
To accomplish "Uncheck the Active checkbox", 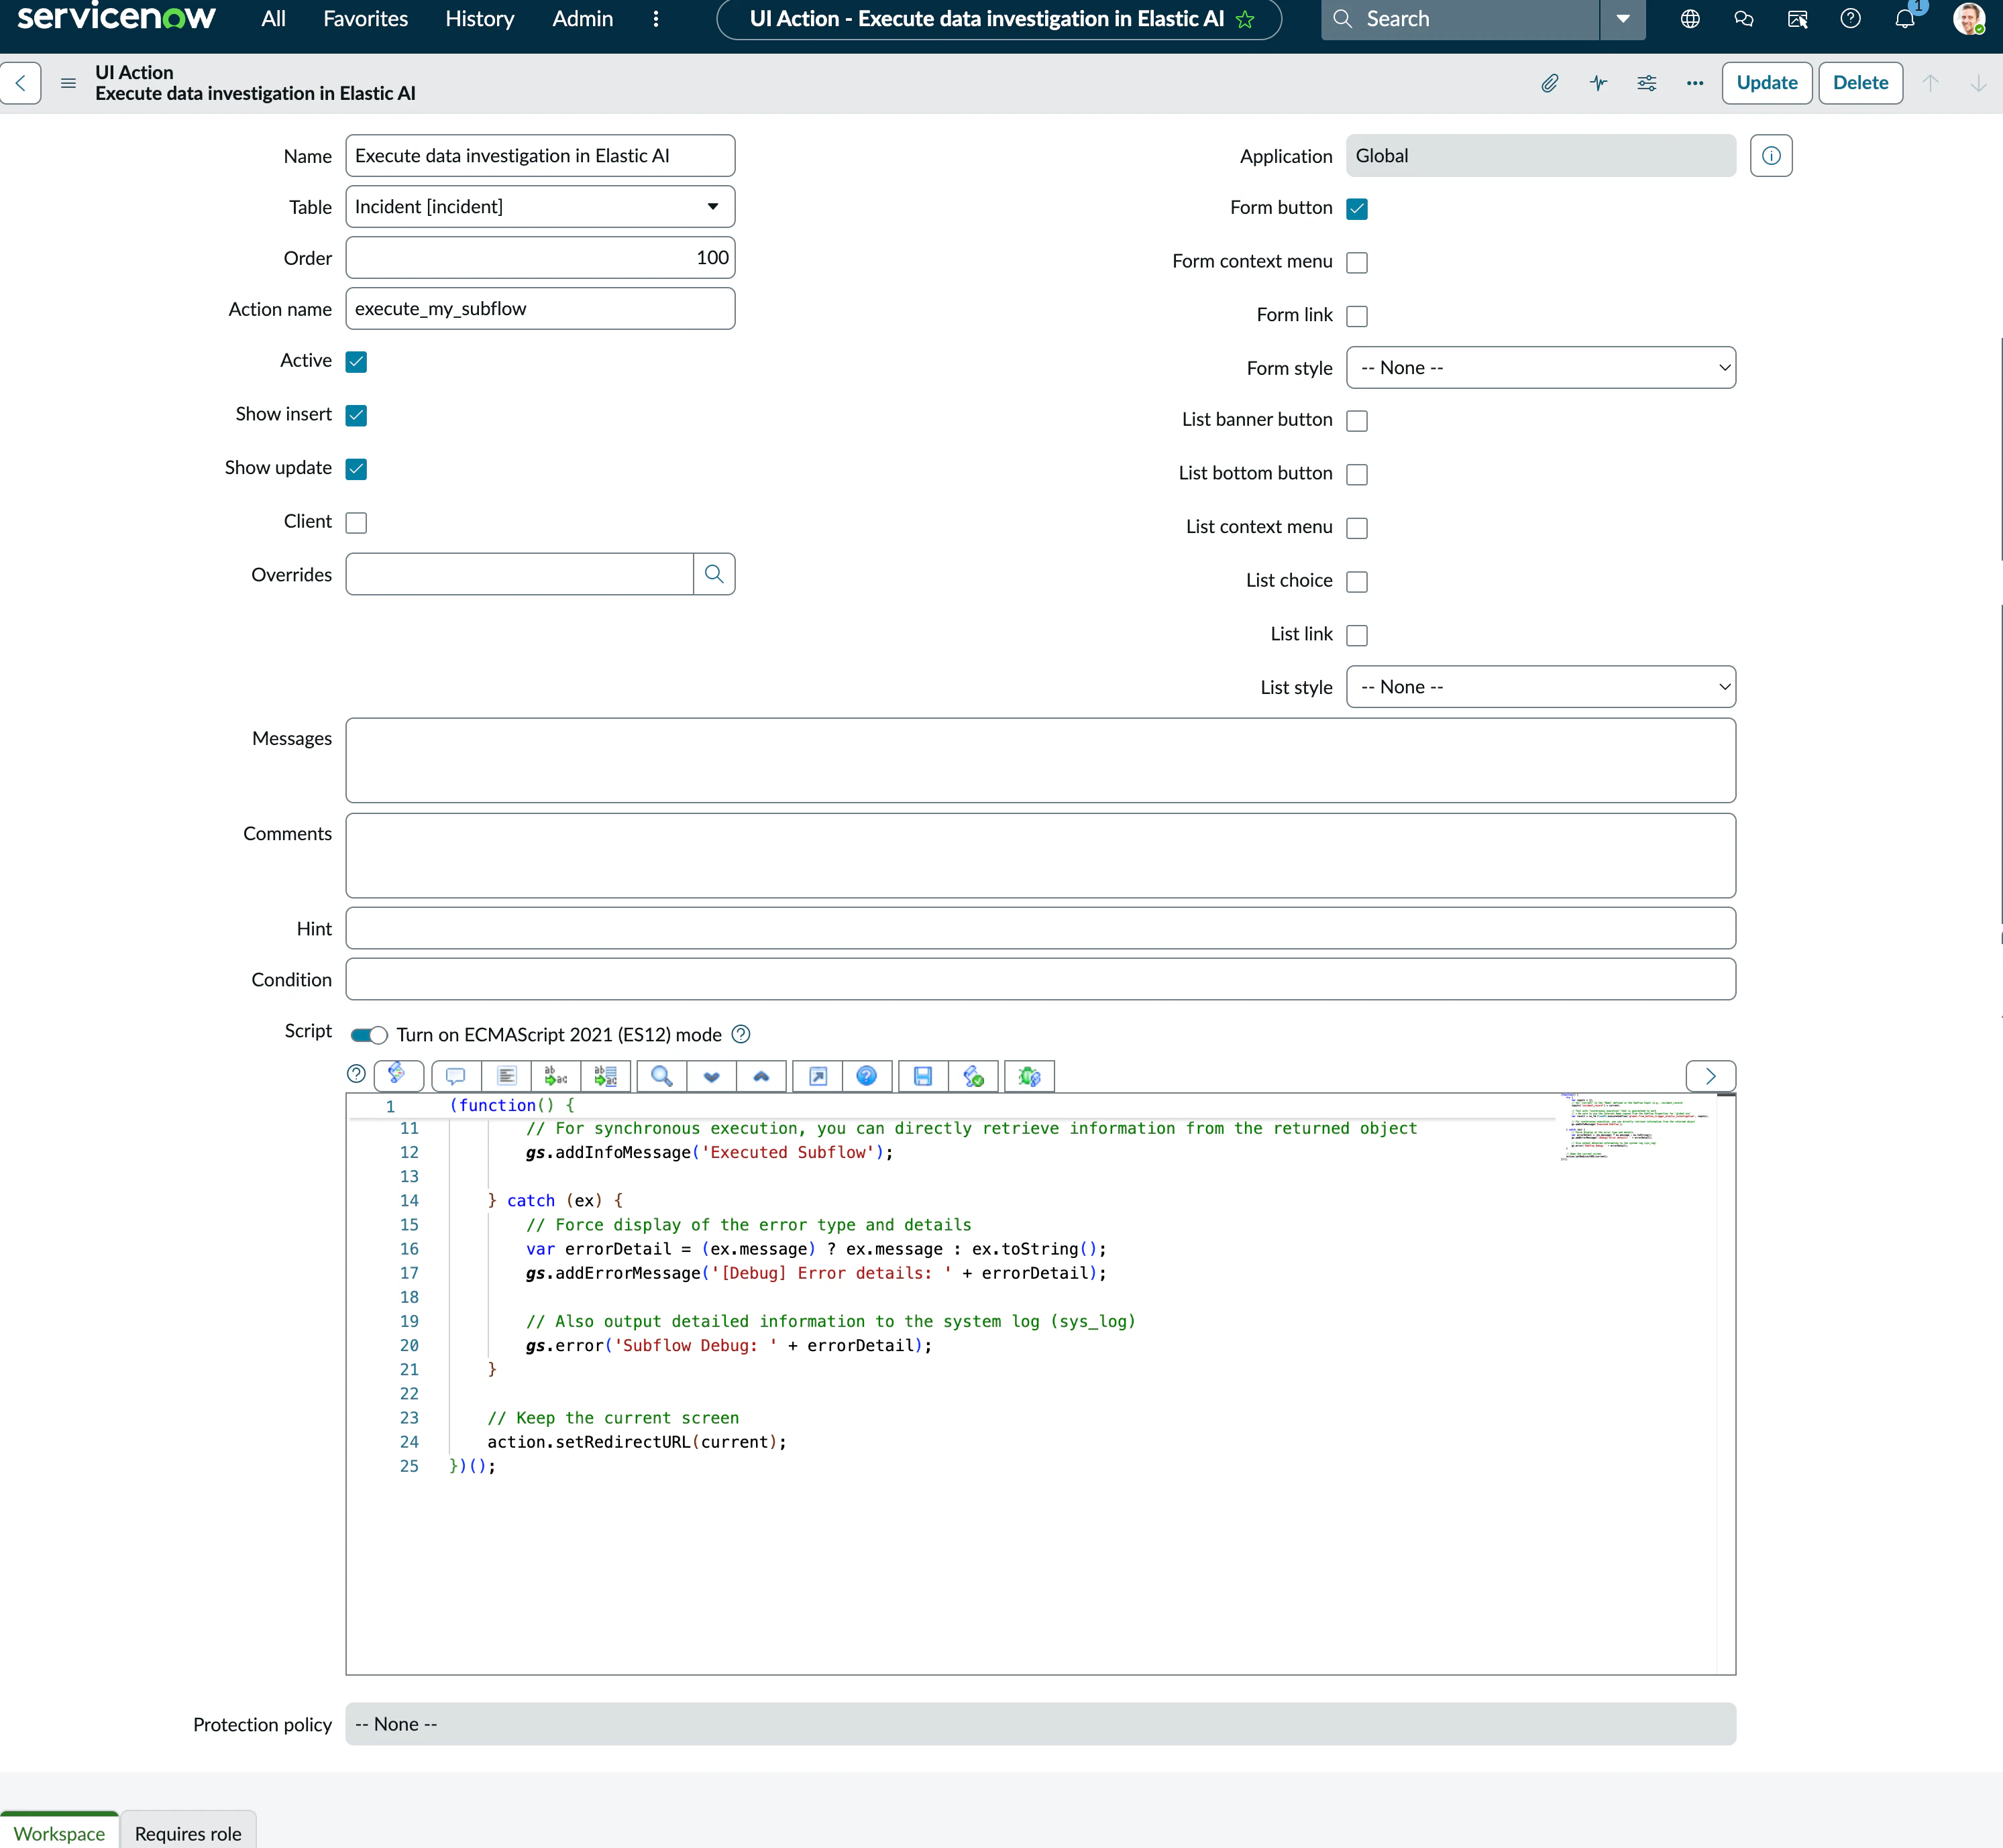I will (356, 361).
